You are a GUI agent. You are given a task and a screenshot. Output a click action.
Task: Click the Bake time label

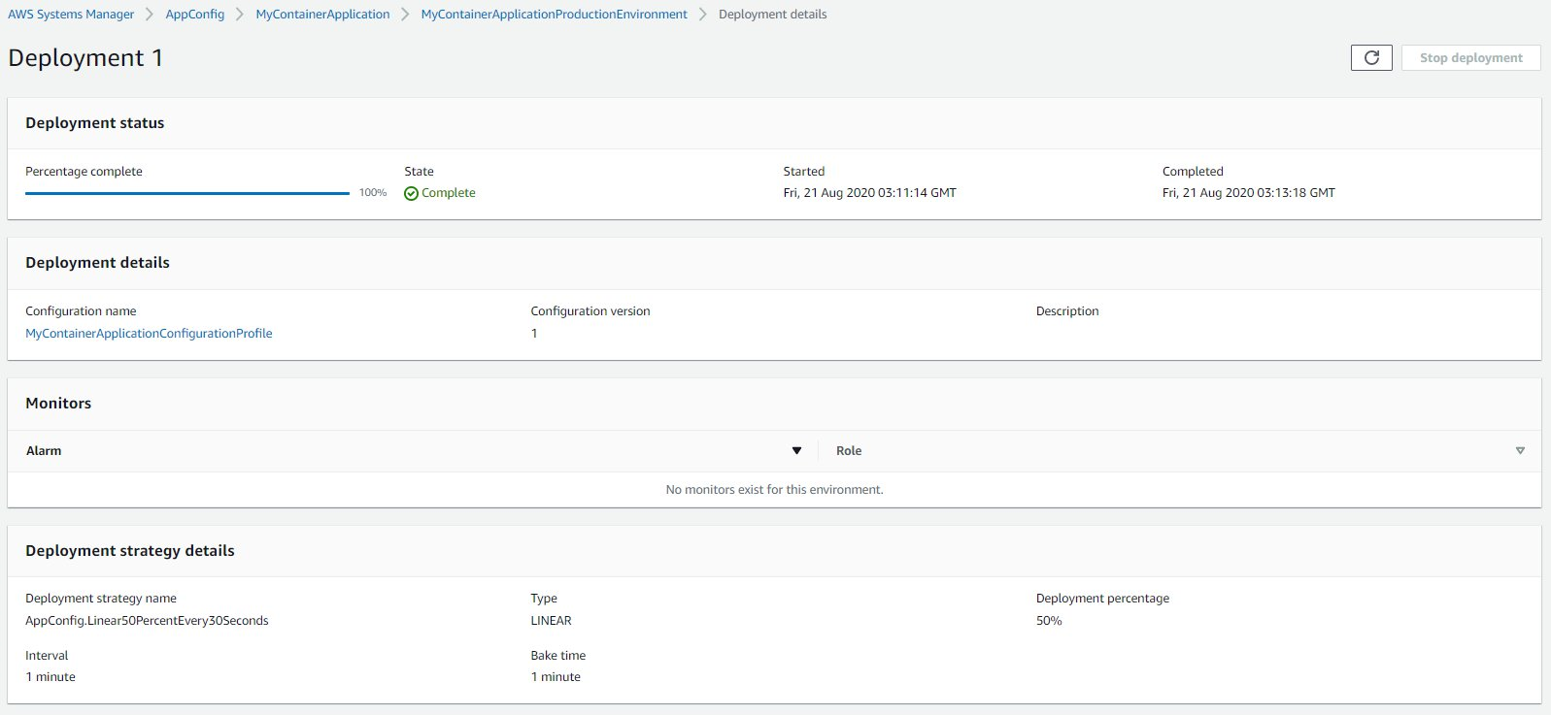pos(558,655)
